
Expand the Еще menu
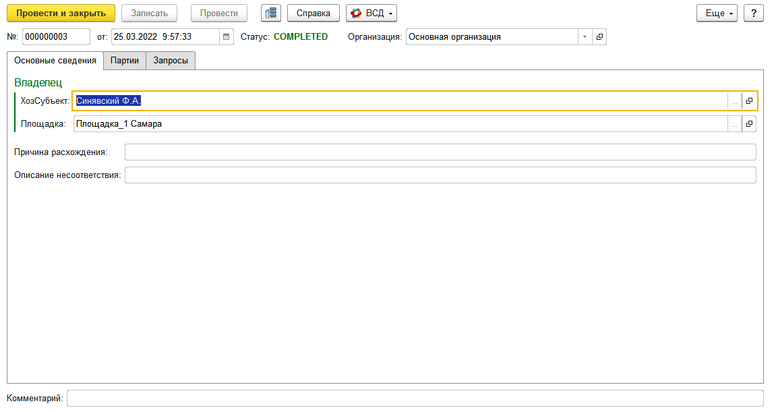pyautogui.click(x=717, y=13)
